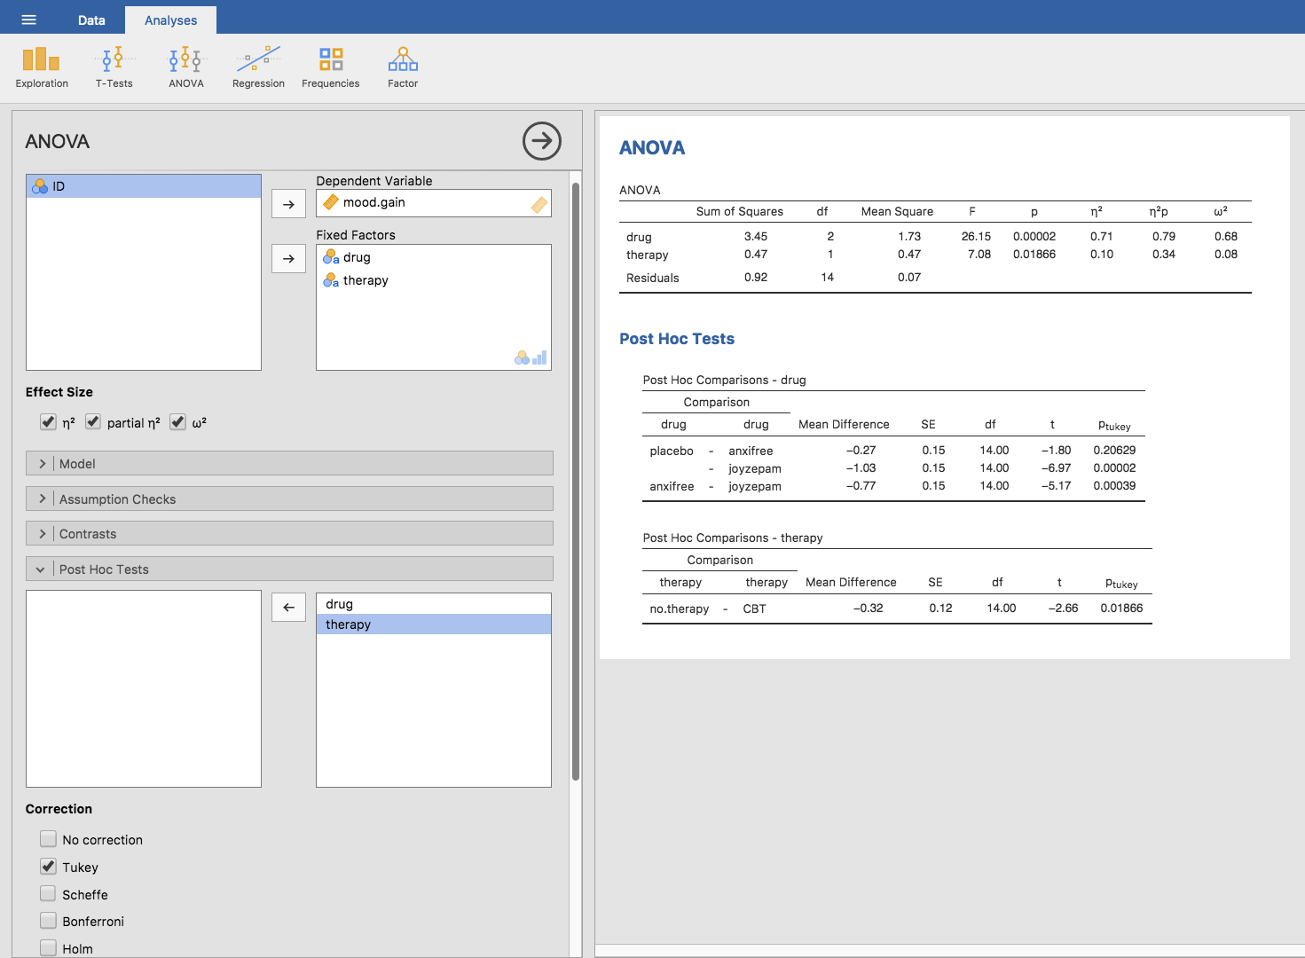Image resolution: width=1305 pixels, height=958 pixels.
Task: Expand the Contrasts section
Action: click(289, 533)
